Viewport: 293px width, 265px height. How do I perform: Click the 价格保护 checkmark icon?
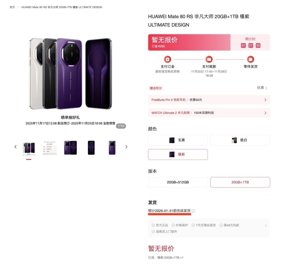click(173, 225)
